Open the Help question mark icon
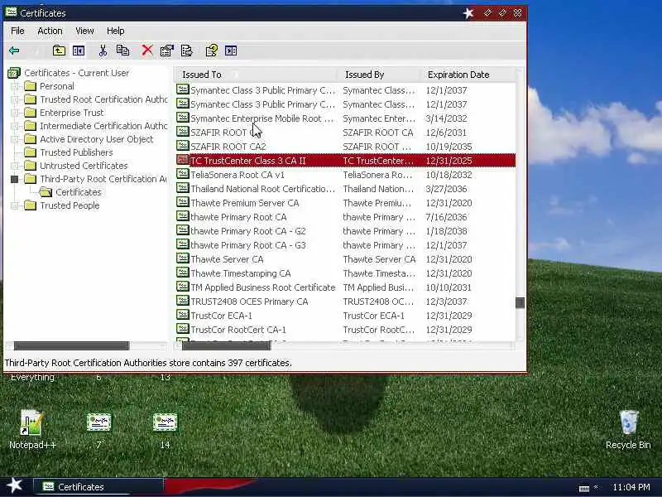 [x=212, y=51]
